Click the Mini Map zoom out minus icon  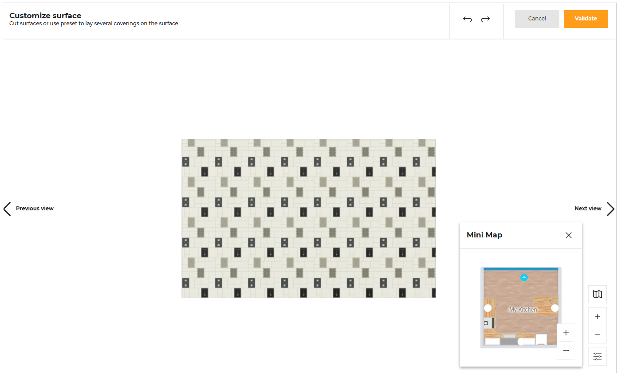click(566, 350)
